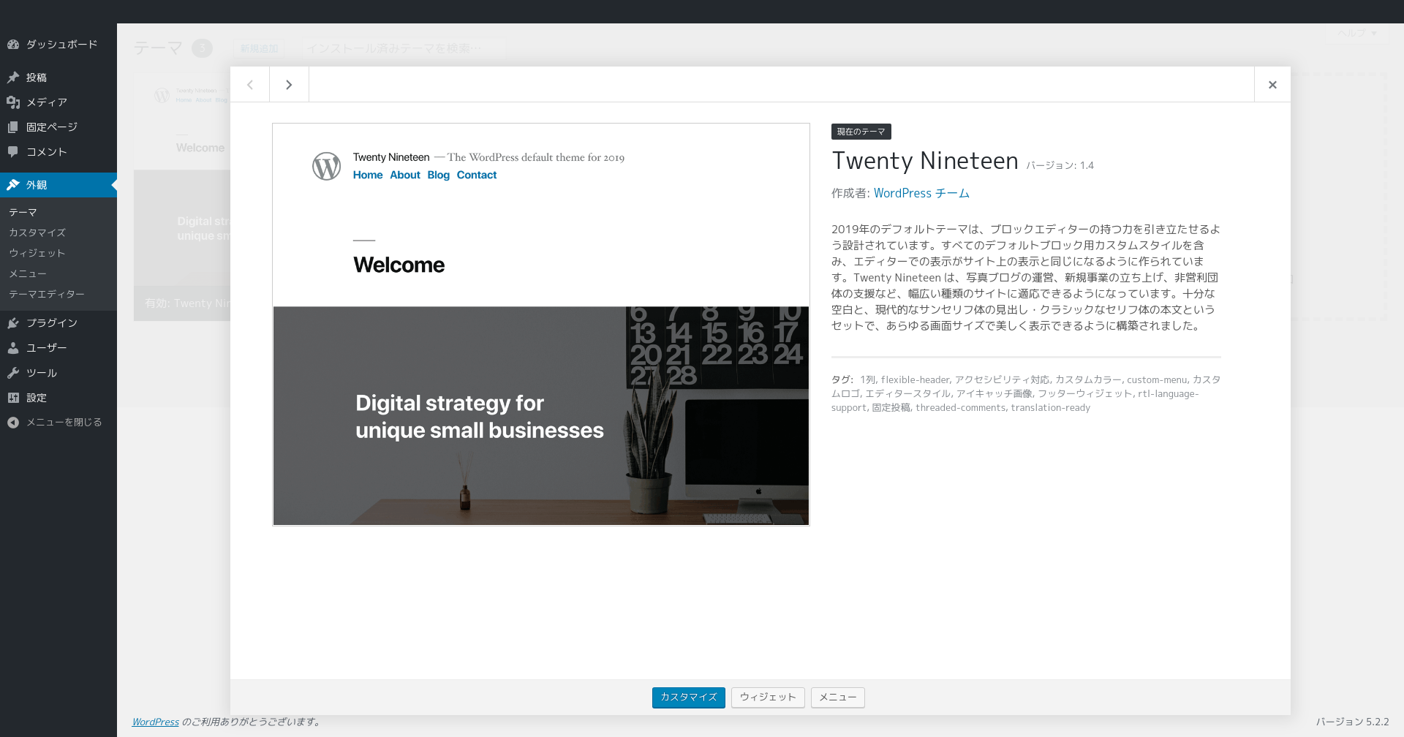Screen dimensions: 1404x737
Task: Open the 固定ページ menu label
Action: pyautogui.click(x=52, y=127)
